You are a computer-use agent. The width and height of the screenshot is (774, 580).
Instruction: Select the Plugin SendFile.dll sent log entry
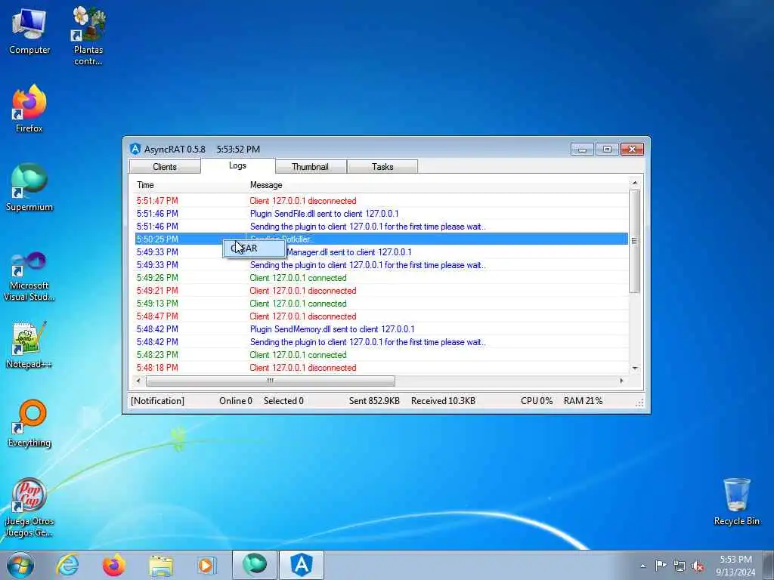pyautogui.click(x=382, y=214)
